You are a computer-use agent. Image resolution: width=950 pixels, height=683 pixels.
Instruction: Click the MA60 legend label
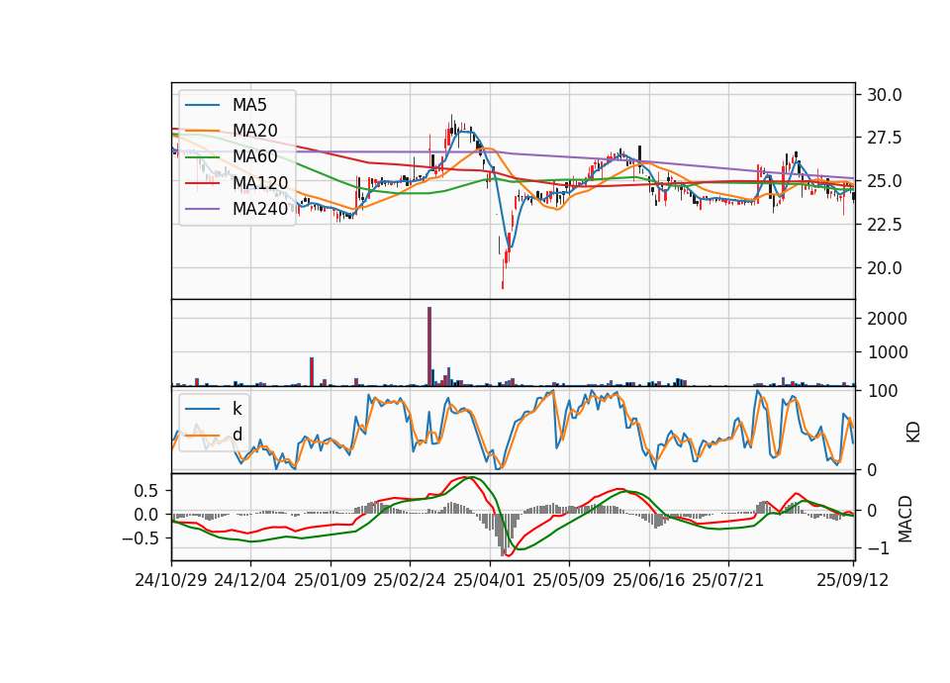(254, 156)
